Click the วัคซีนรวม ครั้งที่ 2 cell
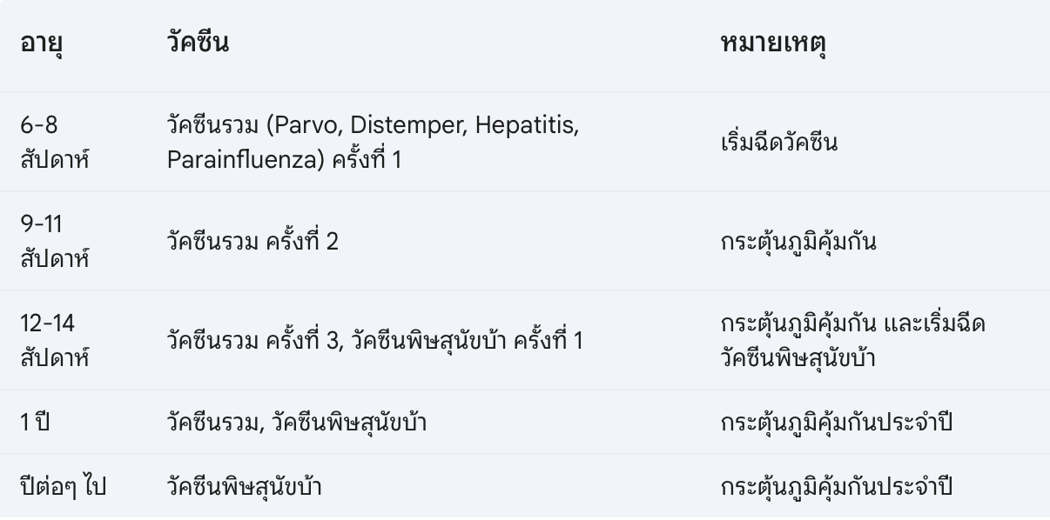The image size is (1050, 520). [x=252, y=241]
